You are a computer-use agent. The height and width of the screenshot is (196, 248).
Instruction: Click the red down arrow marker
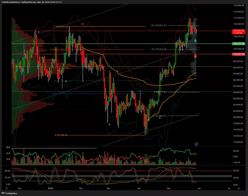(195, 56)
